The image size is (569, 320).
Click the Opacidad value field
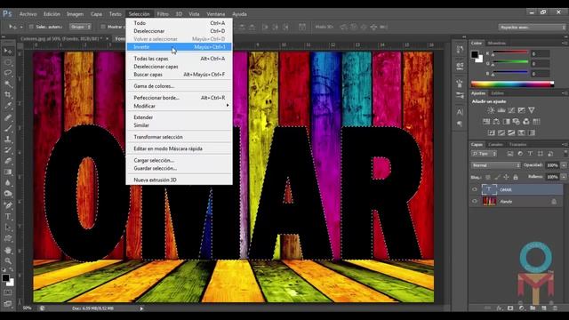tap(552, 165)
